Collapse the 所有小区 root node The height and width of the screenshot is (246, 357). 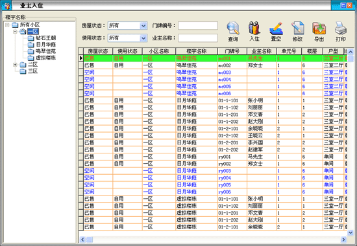(x=7, y=25)
